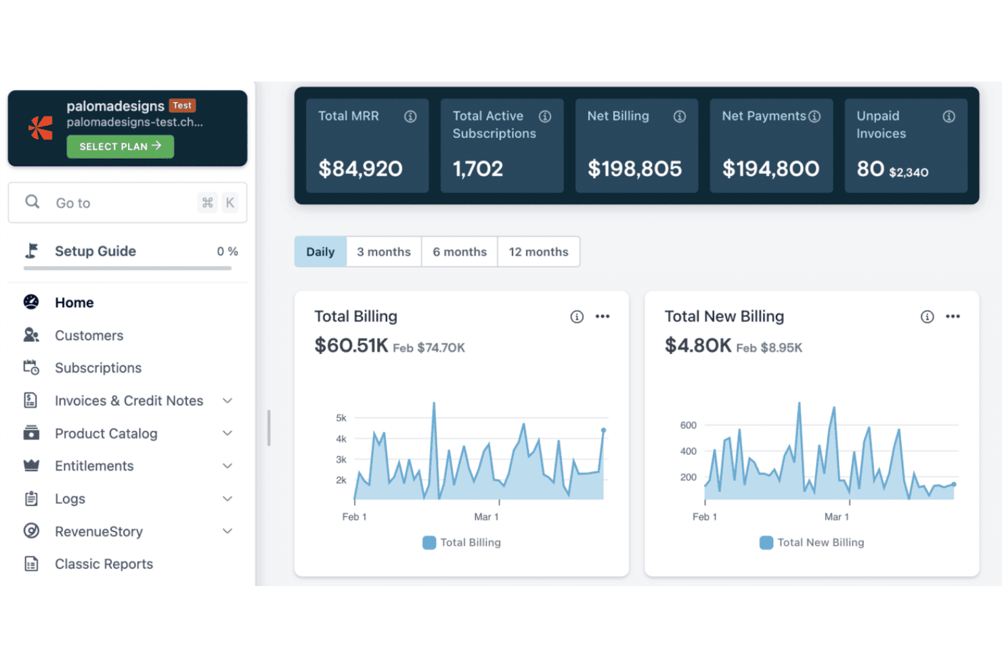Expand the Logs submenu
Image resolution: width=1002 pixels, height=668 pixels.
coord(228,499)
